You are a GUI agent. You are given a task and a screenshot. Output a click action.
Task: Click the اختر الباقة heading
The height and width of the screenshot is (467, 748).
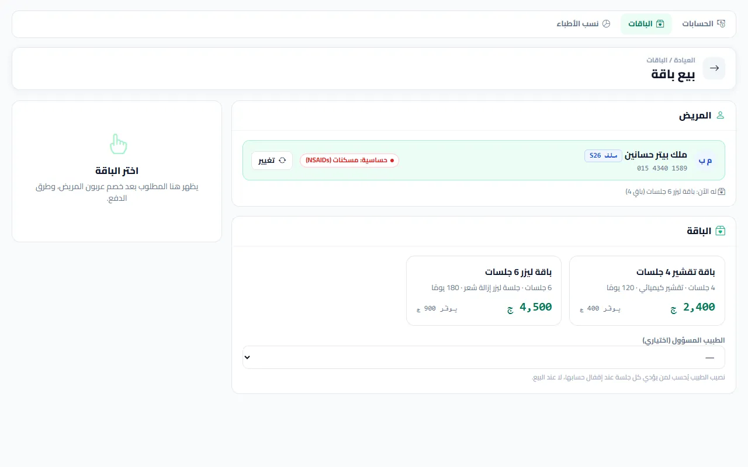[117, 171]
